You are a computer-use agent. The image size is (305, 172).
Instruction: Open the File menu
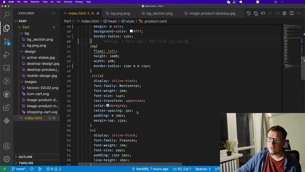[19, 2]
